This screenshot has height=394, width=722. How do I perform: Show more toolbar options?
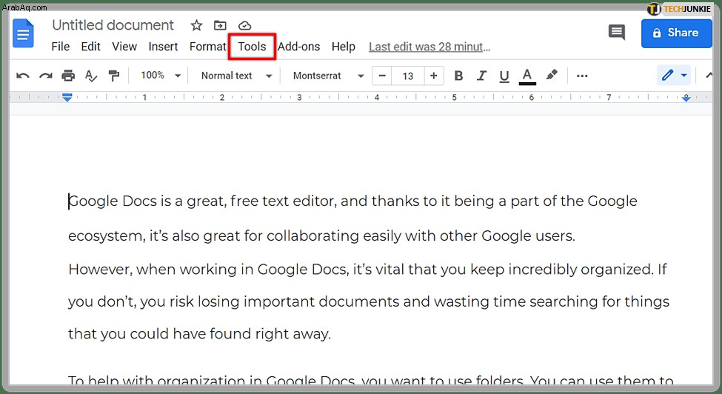tap(582, 76)
